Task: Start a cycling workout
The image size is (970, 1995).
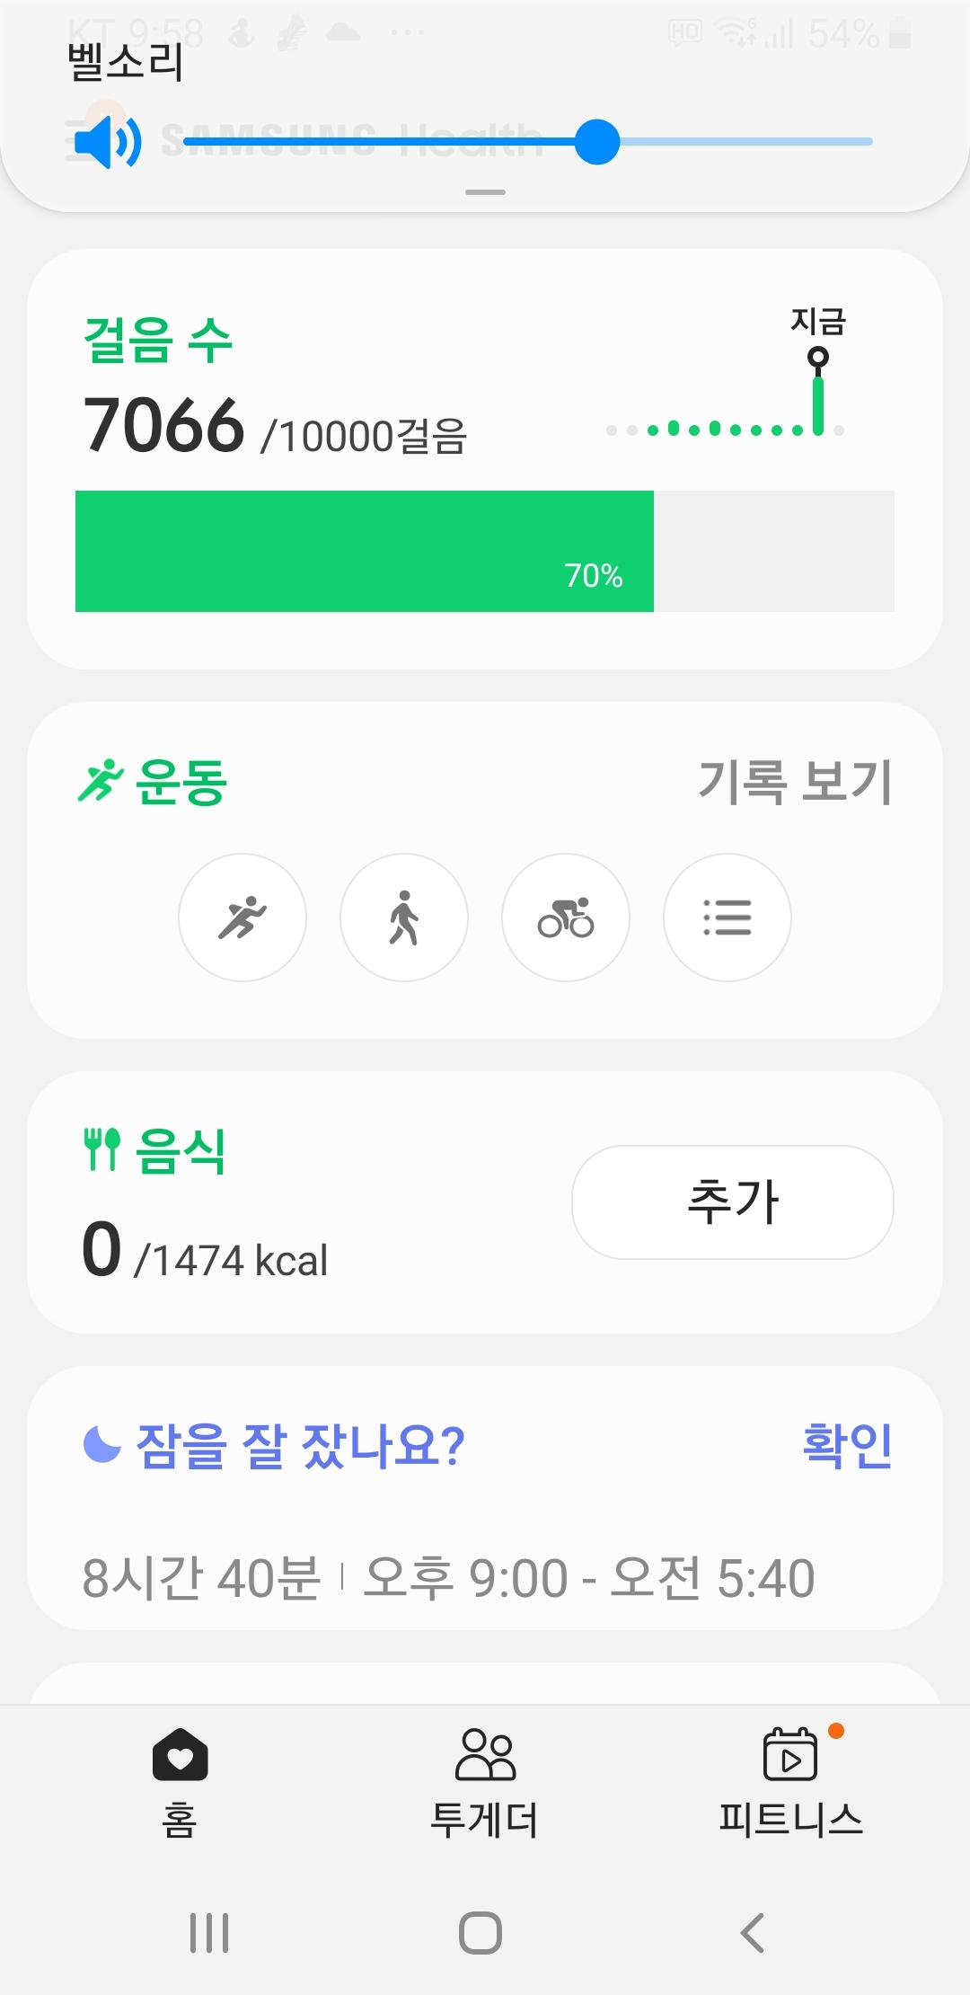Action: tap(566, 918)
